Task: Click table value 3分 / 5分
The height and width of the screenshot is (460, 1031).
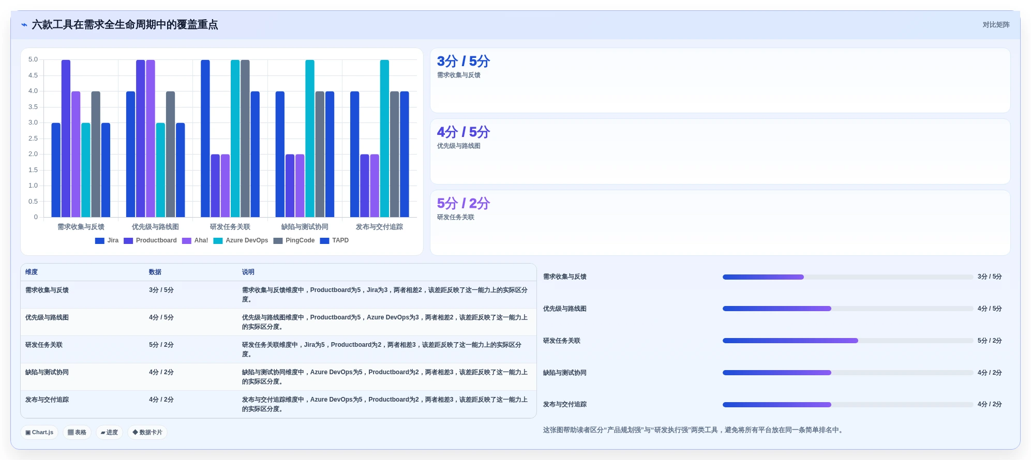Action: (161, 290)
